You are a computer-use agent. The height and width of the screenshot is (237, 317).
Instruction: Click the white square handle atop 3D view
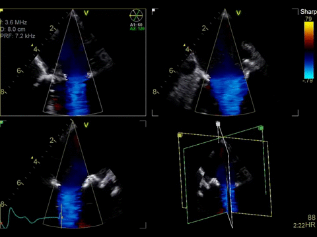pos(218,124)
